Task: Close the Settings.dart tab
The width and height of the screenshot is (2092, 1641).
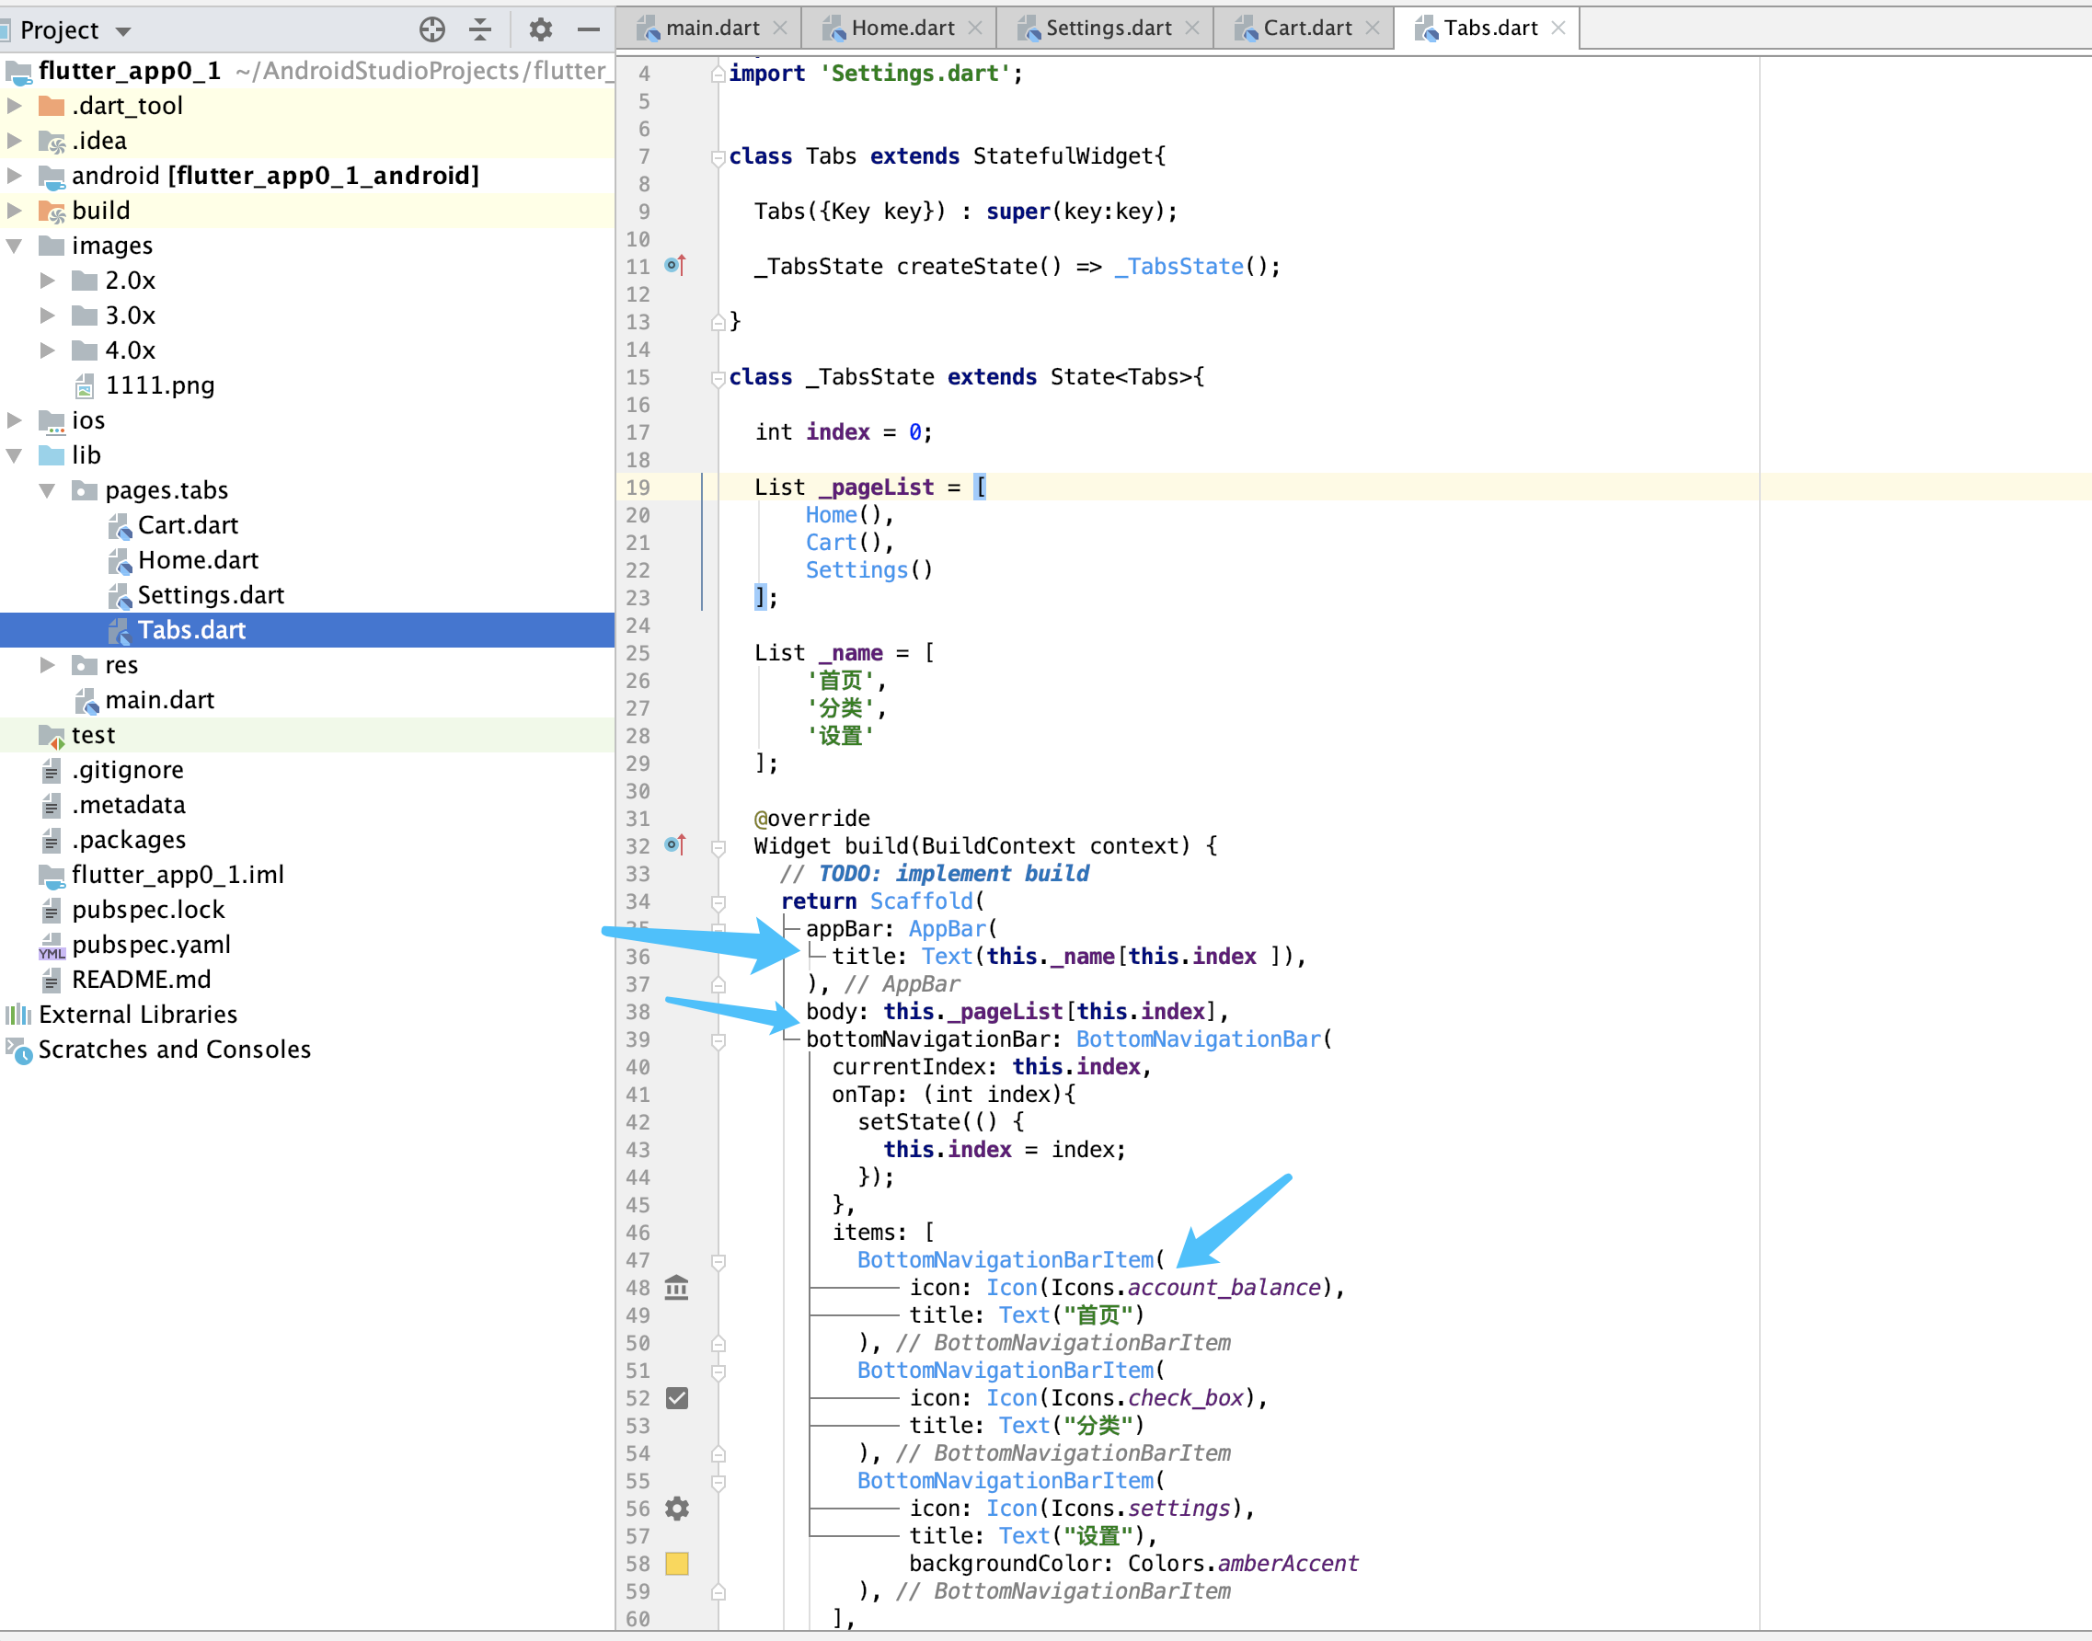Action: [1192, 28]
